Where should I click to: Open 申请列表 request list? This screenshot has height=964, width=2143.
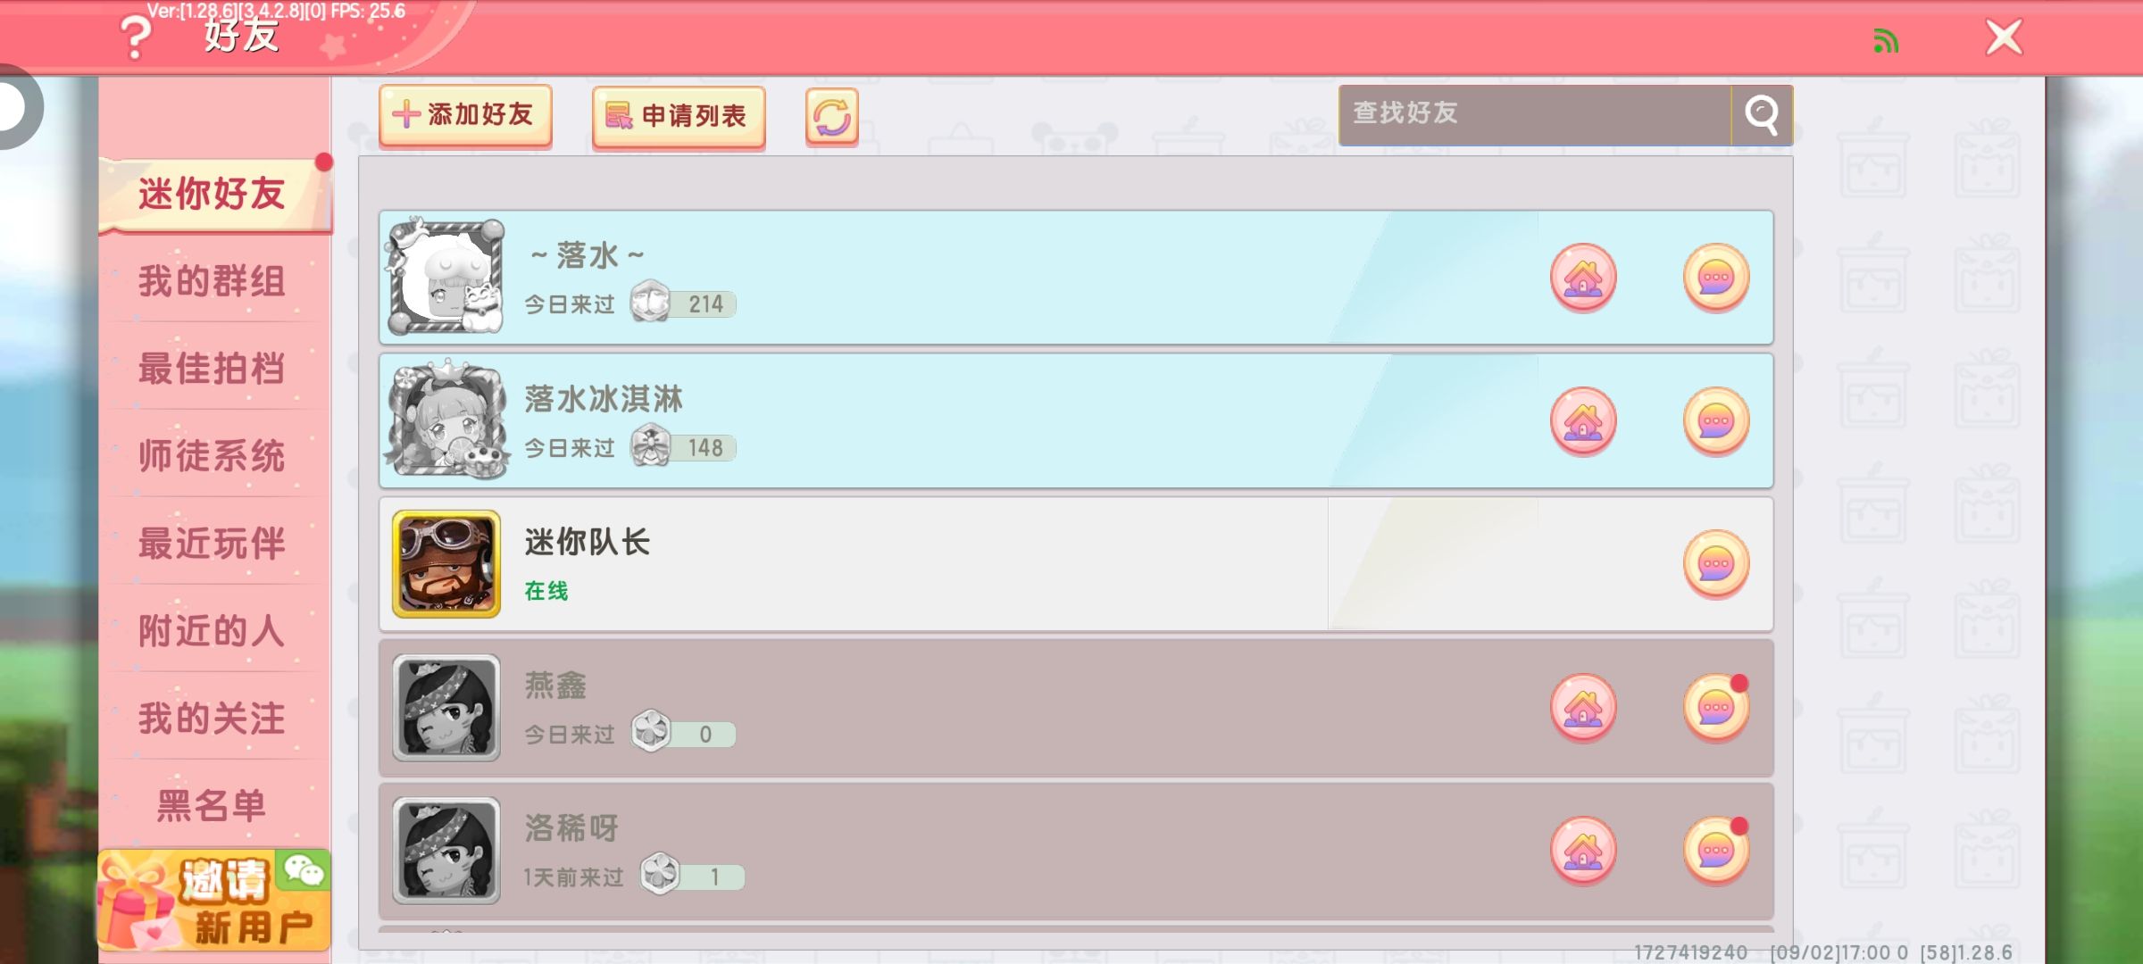click(x=679, y=116)
